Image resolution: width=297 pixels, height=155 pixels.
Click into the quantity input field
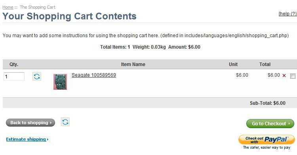pyautogui.click(x=14, y=76)
